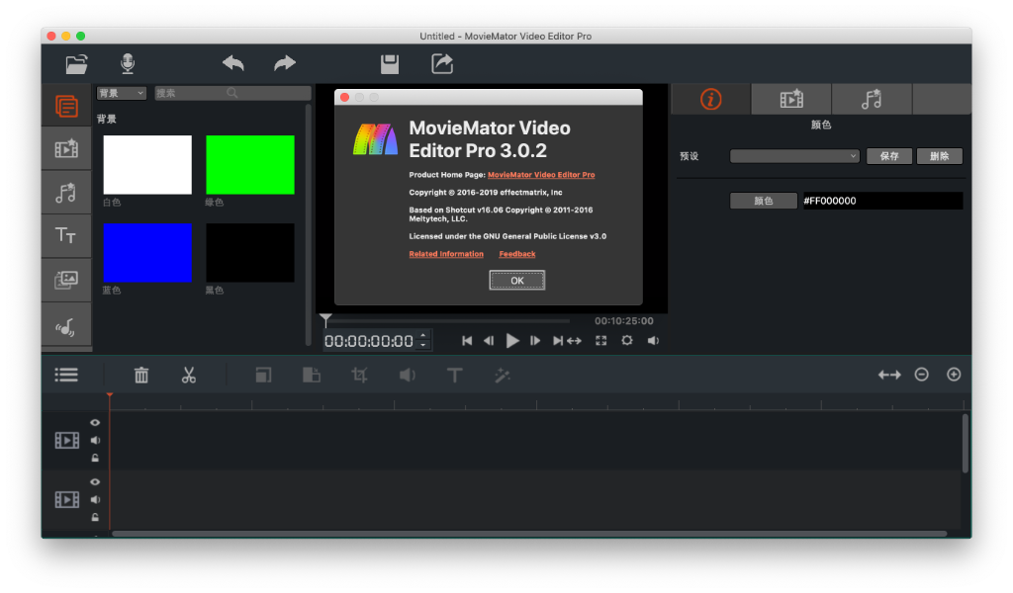This screenshot has height=593, width=1013.
Task: Open the video effects sidebar tab
Action: 66,149
